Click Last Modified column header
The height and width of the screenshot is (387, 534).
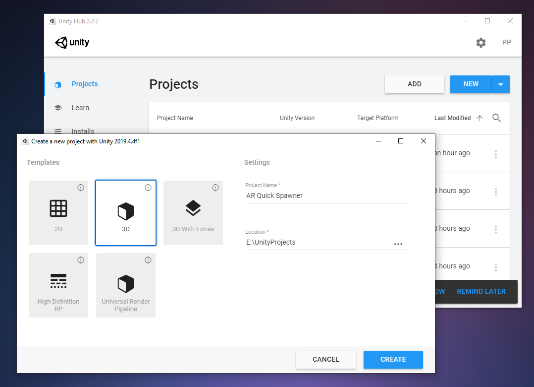click(452, 118)
